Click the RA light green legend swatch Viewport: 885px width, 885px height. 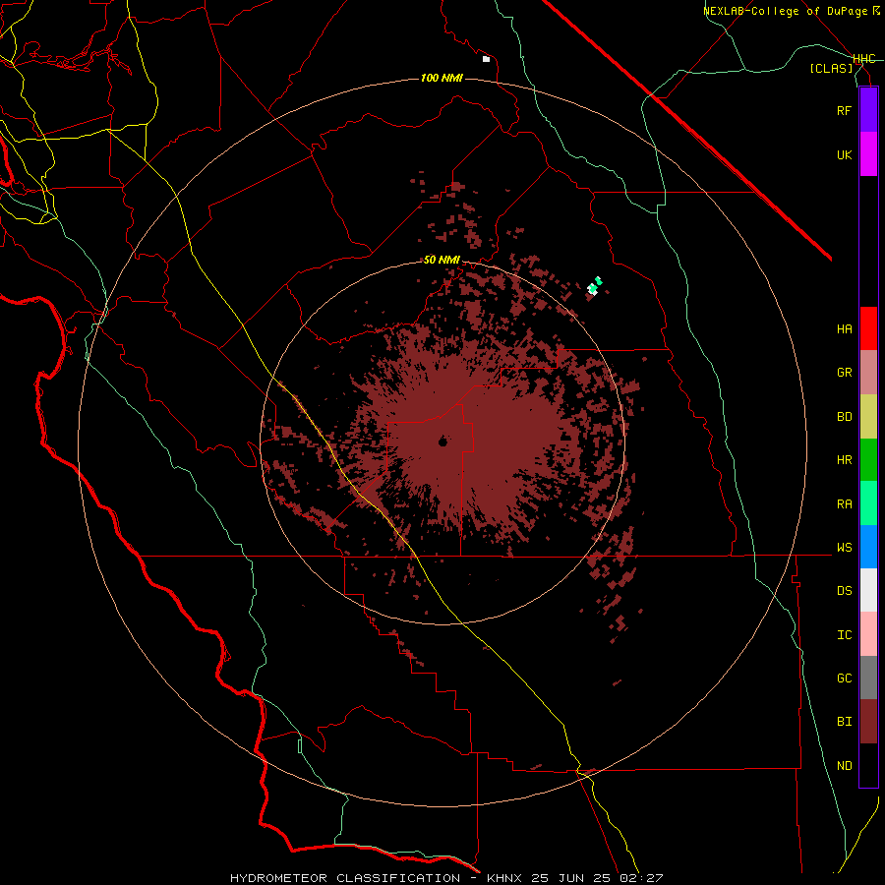(868, 503)
